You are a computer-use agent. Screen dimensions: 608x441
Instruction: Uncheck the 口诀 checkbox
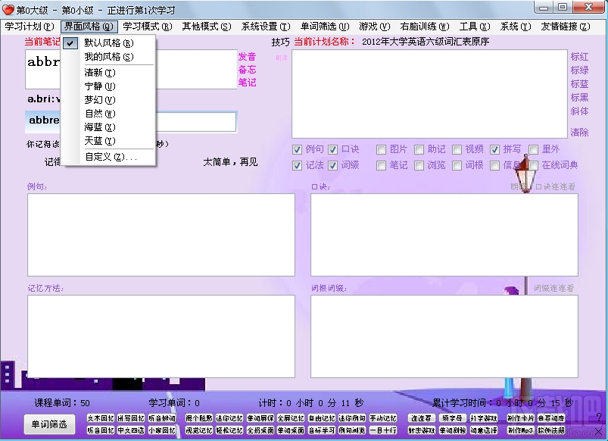tap(332, 149)
